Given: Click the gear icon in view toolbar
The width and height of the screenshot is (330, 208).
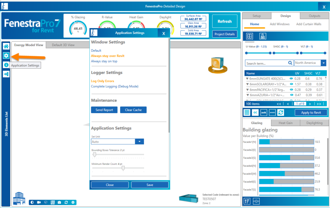Looking at the screenshot, I should (x=73, y=202).
